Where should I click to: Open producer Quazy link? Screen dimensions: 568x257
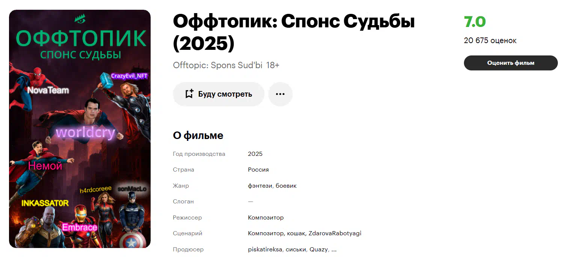[319, 250]
